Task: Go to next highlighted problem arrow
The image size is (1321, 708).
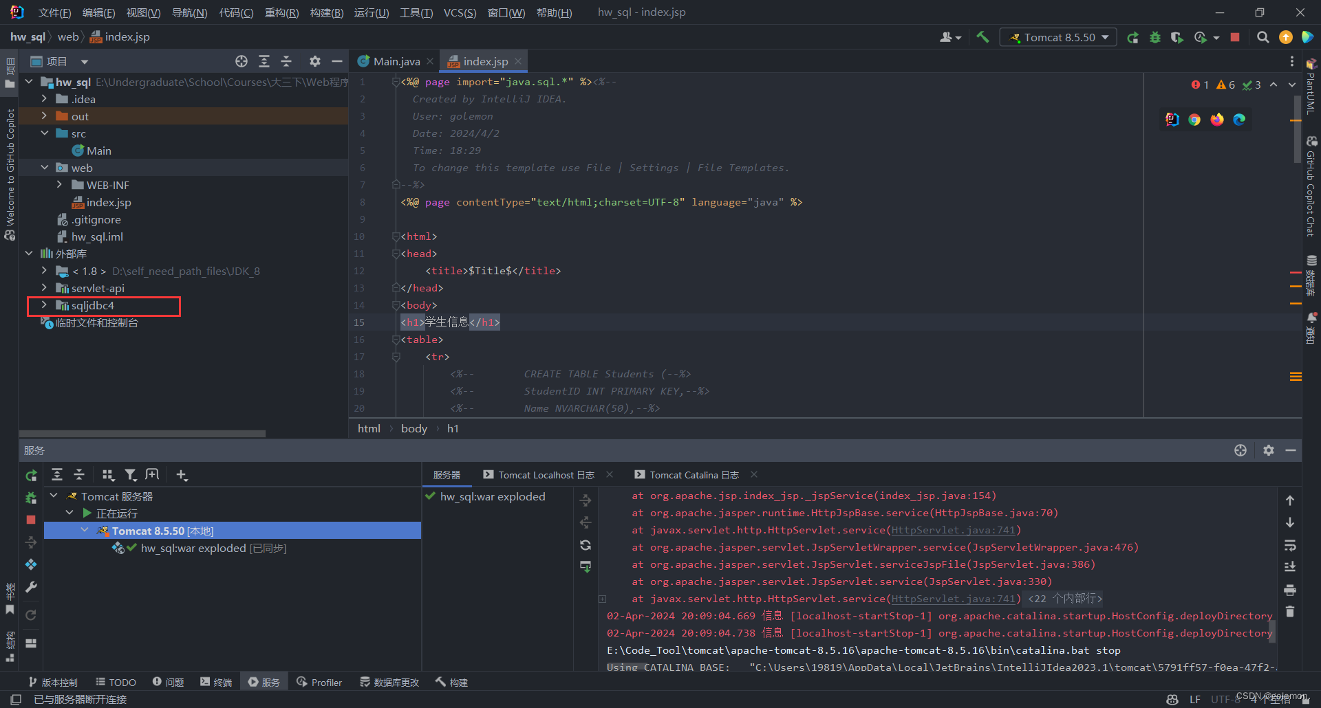Action: point(1292,85)
